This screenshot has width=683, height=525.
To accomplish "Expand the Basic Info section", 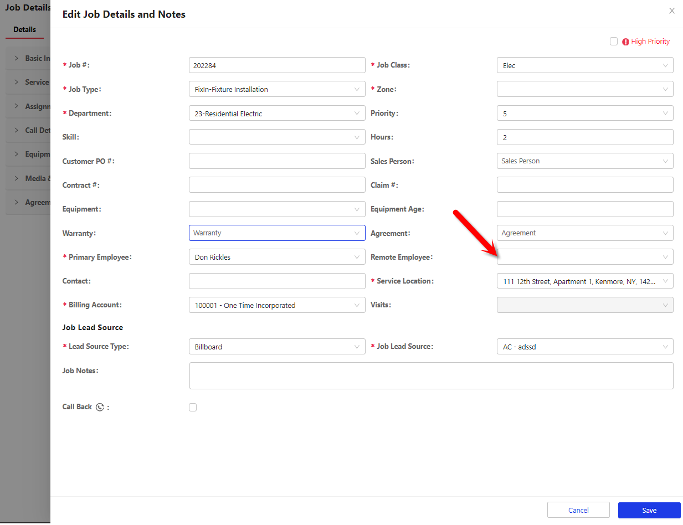I will click(x=33, y=58).
